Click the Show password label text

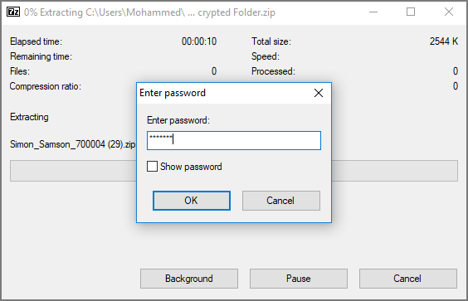191,167
